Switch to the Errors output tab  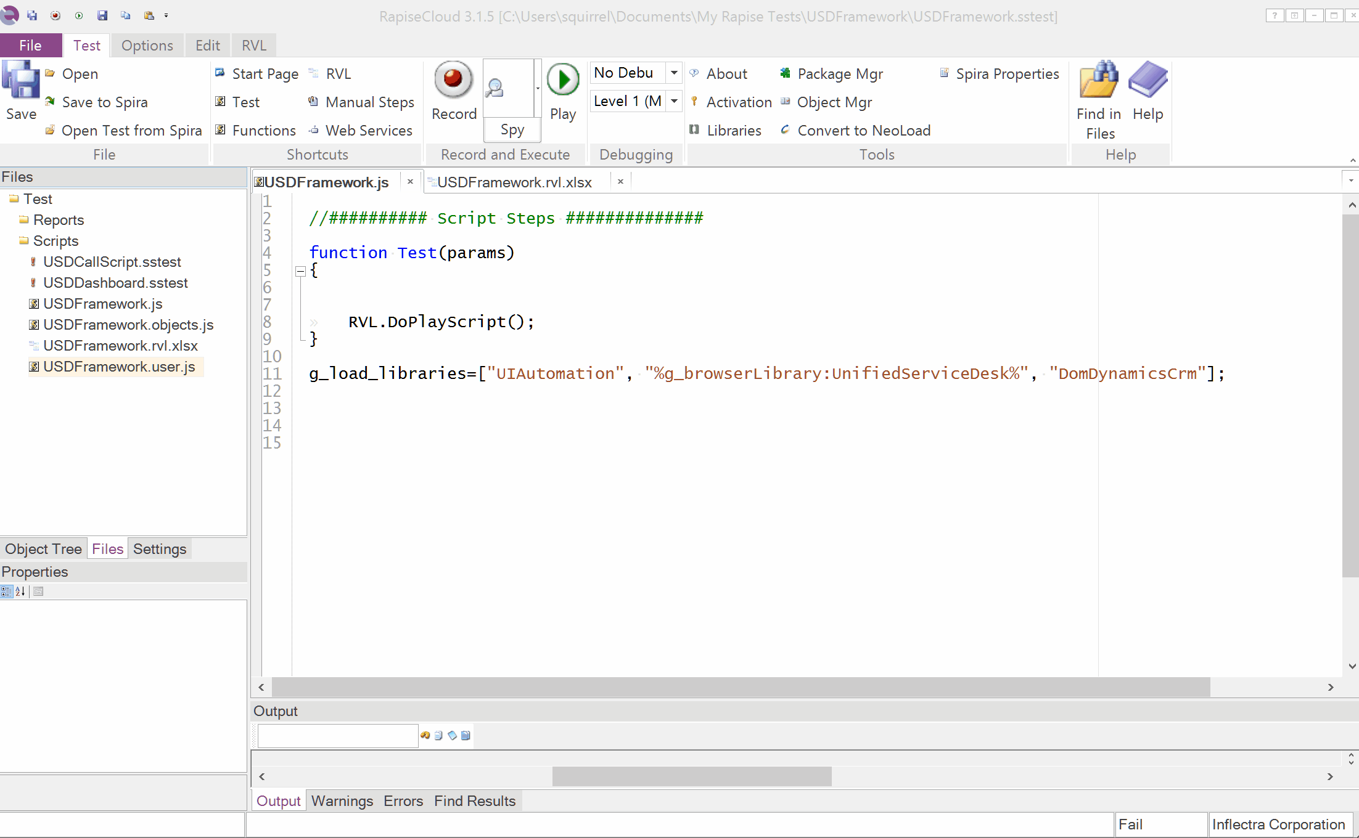click(x=403, y=801)
